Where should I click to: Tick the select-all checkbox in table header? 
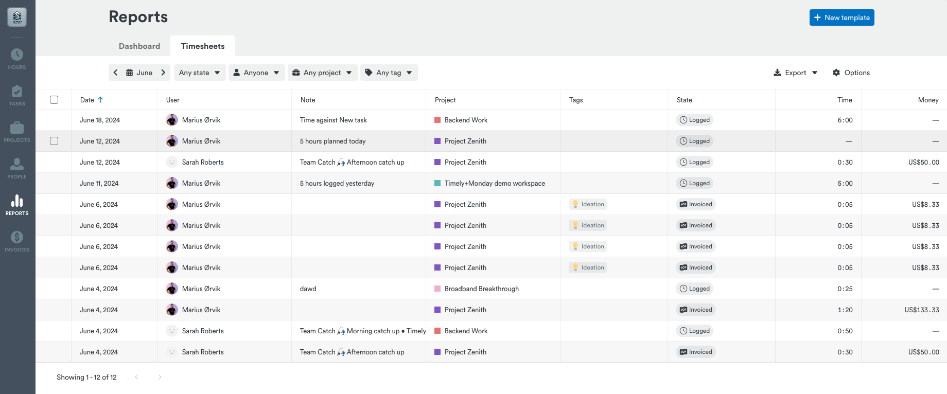[54, 100]
